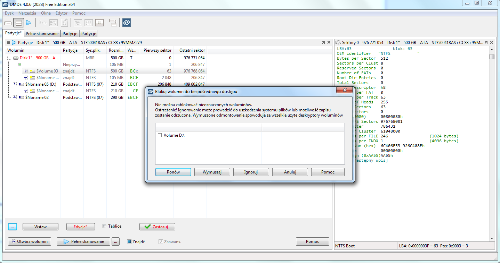Click the Zastosuj apply button
Image resolution: width=500 pixels, height=263 pixels.
click(x=157, y=227)
